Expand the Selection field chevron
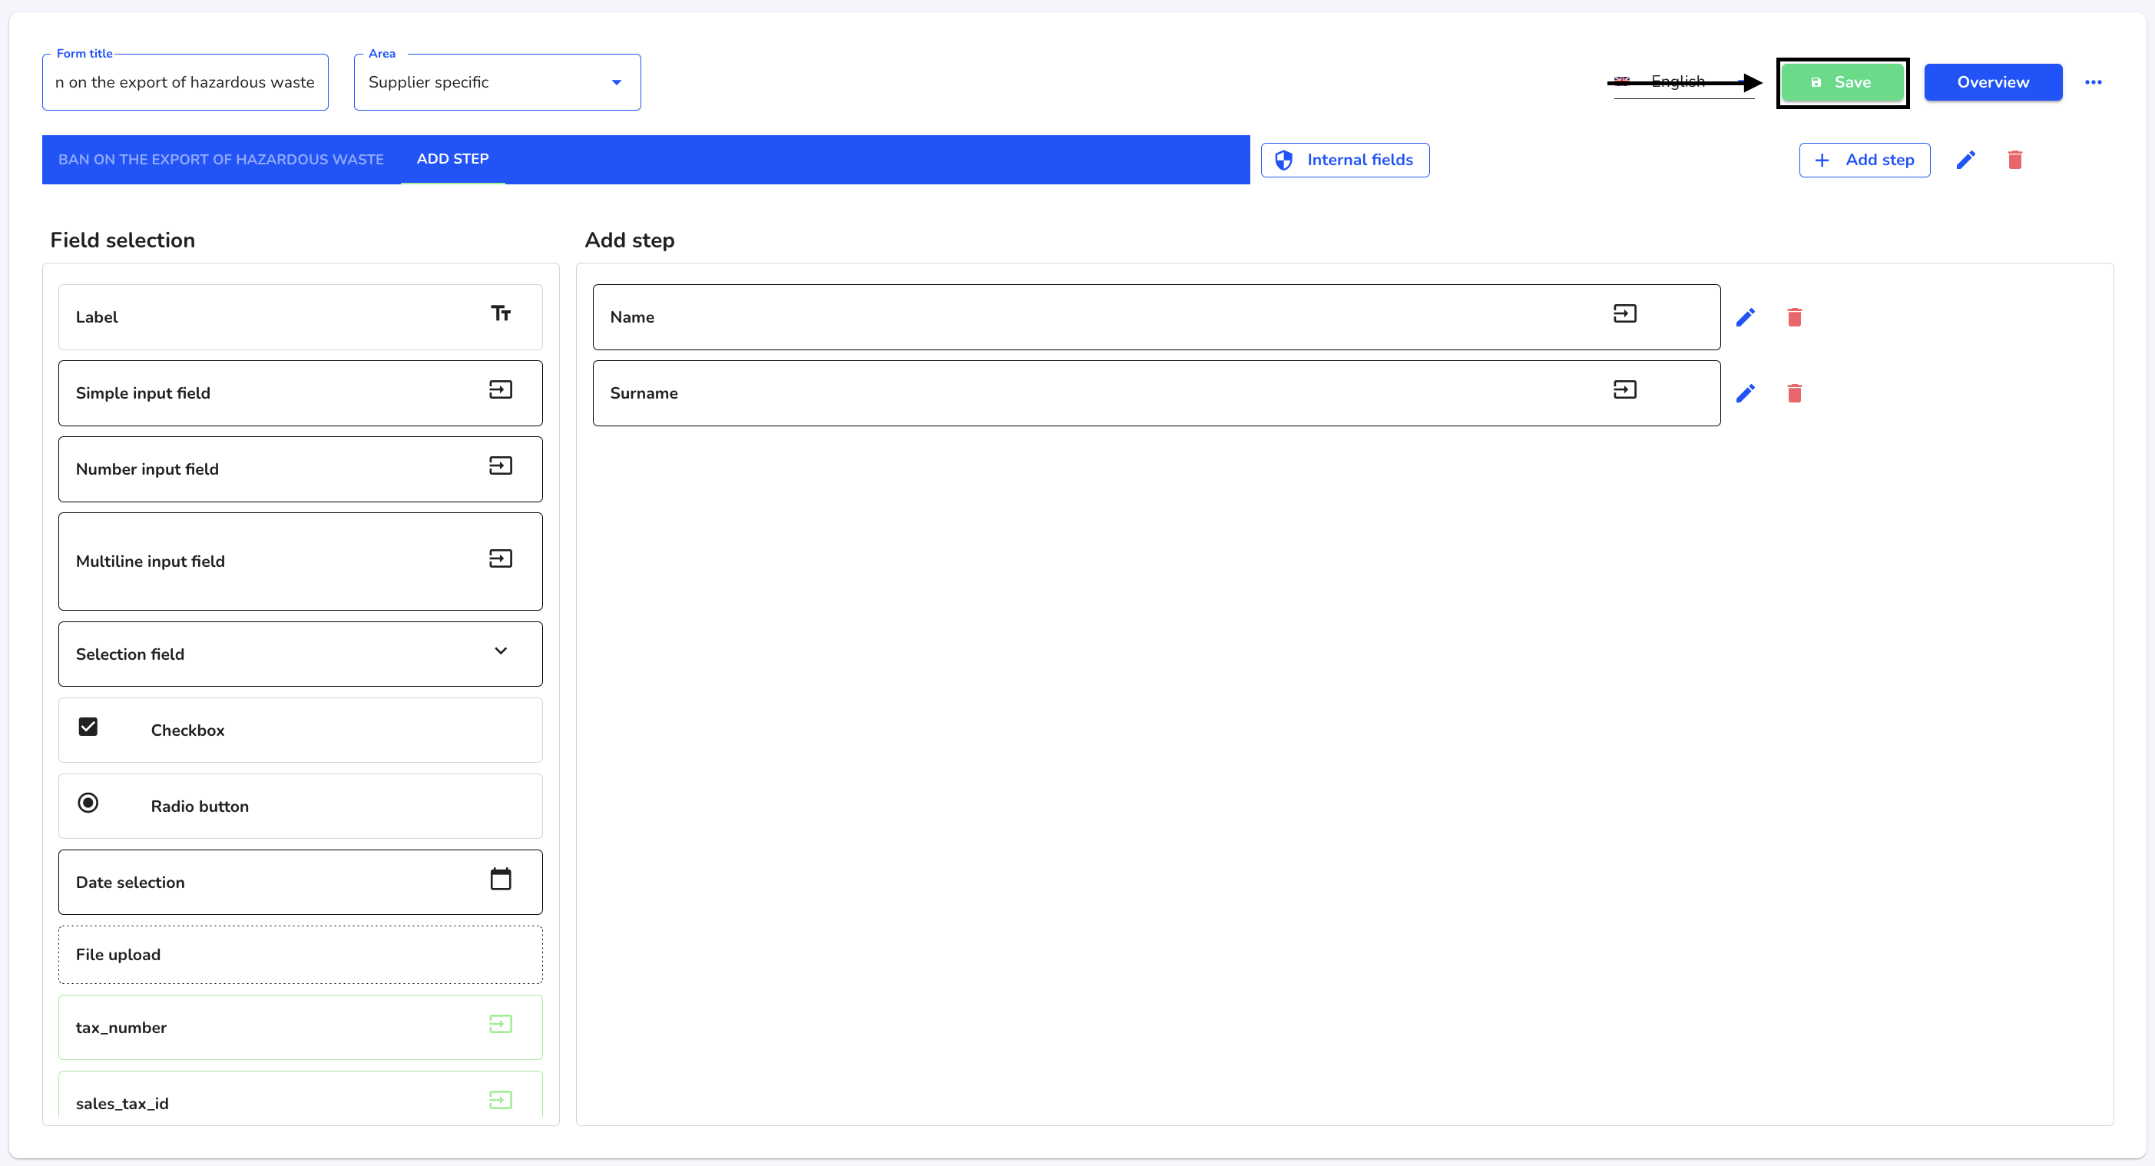Image resolution: width=2155 pixels, height=1166 pixels. click(x=500, y=651)
